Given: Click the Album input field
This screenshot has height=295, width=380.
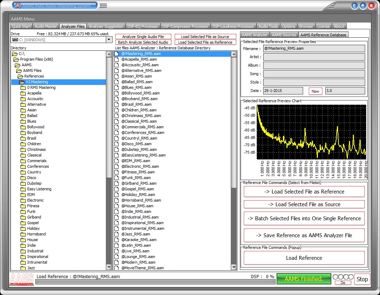Looking at the screenshot, I should click(314, 65).
